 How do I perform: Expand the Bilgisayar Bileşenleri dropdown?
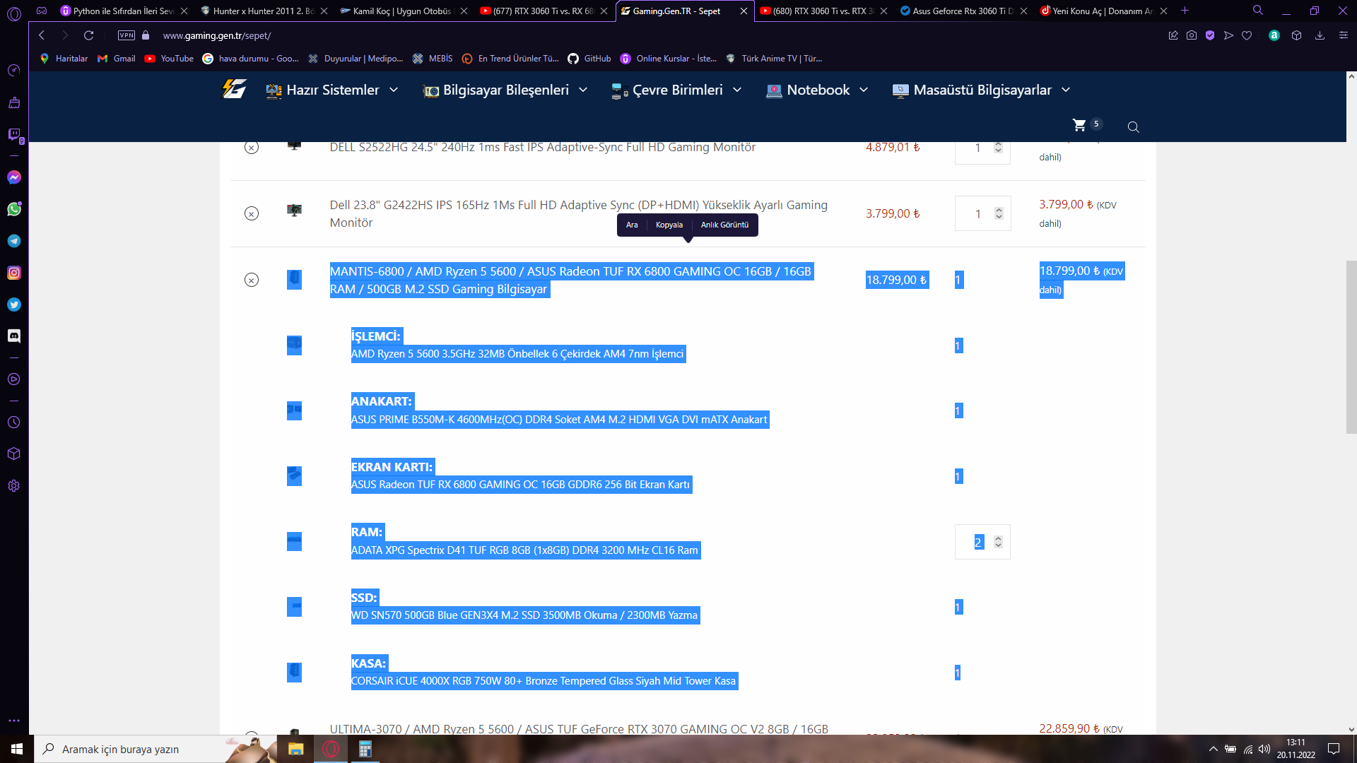505,90
